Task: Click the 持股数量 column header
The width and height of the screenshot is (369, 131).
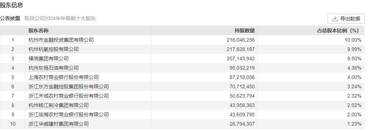Action: click(x=245, y=31)
